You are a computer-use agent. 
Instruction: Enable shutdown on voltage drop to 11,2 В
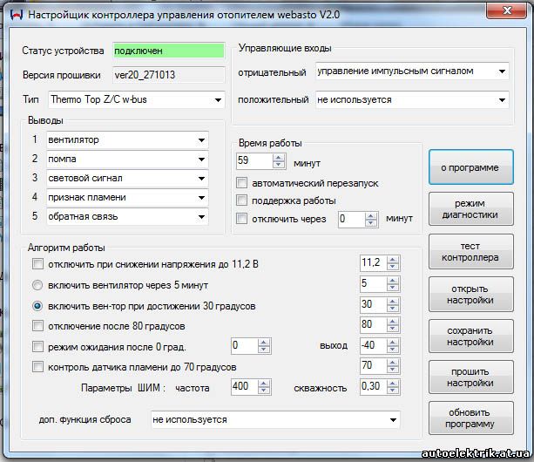37,264
